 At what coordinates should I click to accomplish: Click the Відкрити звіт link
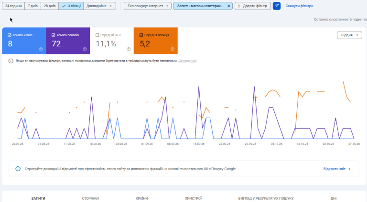point(334,169)
